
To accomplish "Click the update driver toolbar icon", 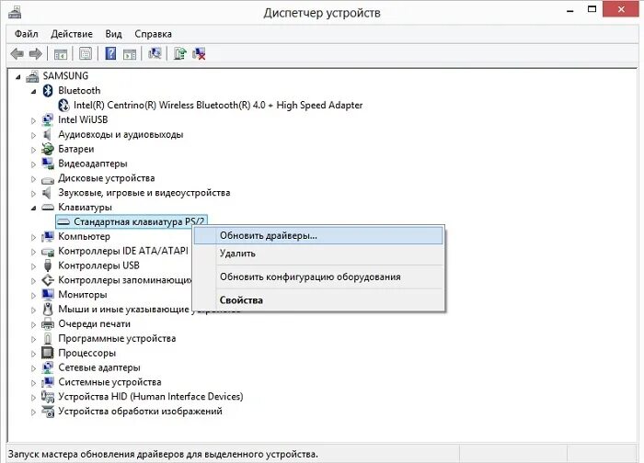I will pos(180,53).
